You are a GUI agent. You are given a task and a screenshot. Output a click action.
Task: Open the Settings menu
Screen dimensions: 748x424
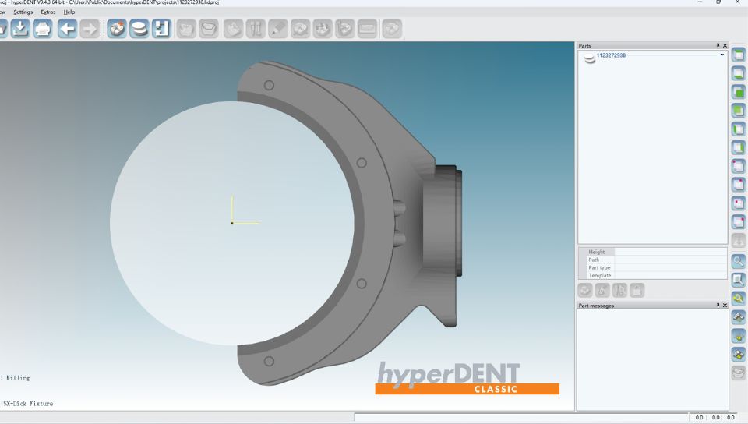click(23, 12)
